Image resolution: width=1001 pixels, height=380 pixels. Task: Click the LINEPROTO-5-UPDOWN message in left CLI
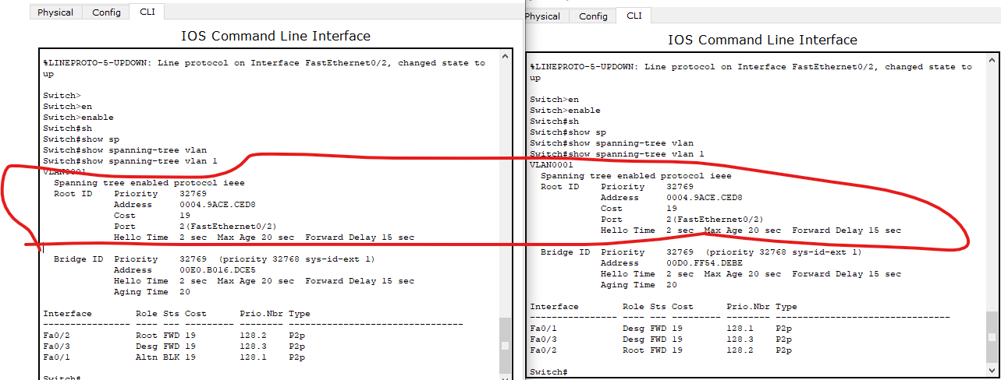point(264,69)
